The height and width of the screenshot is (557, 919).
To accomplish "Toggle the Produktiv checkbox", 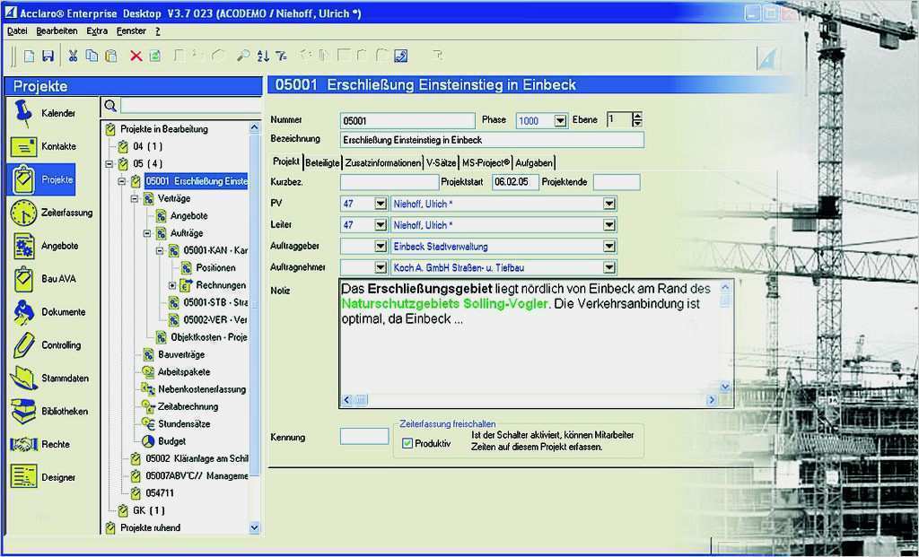I will (408, 444).
